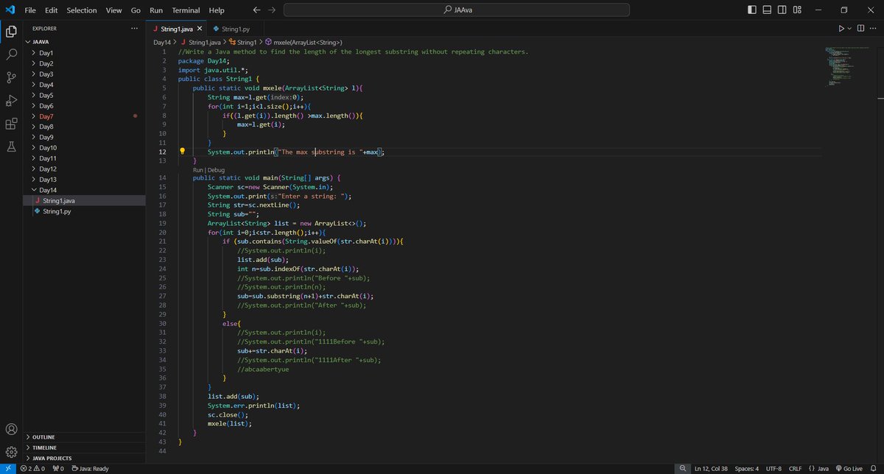Open the Terminal menu
884x474 pixels.
click(186, 10)
